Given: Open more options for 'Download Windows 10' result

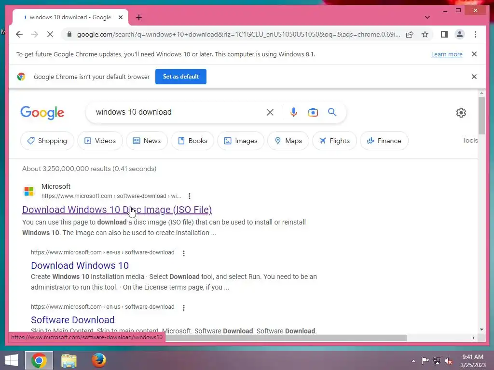Looking at the screenshot, I should pyautogui.click(x=184, y=253).
